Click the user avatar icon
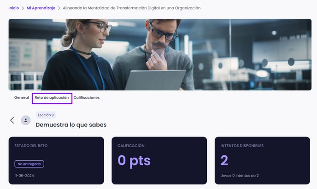The width and height of the screenshot is (317, 189). click(x=26, y=120)
